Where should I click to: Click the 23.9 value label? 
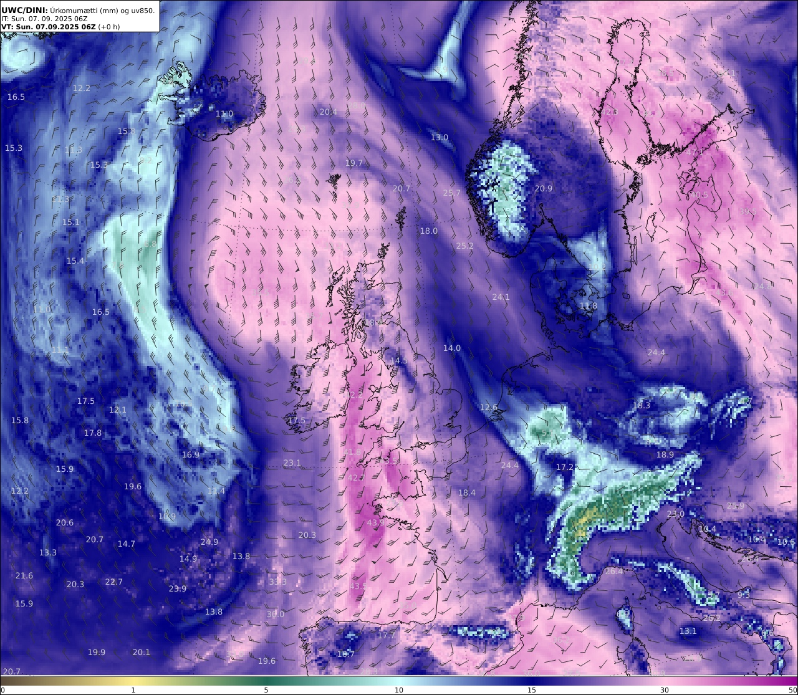click(178, 588)
